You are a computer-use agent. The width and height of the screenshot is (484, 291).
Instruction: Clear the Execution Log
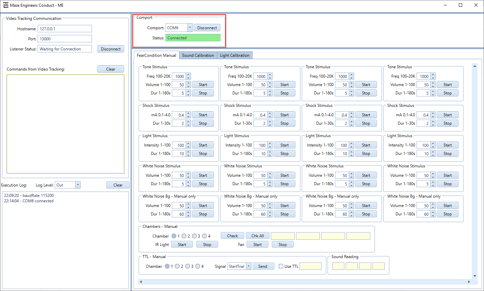click(x=118, y=185)
